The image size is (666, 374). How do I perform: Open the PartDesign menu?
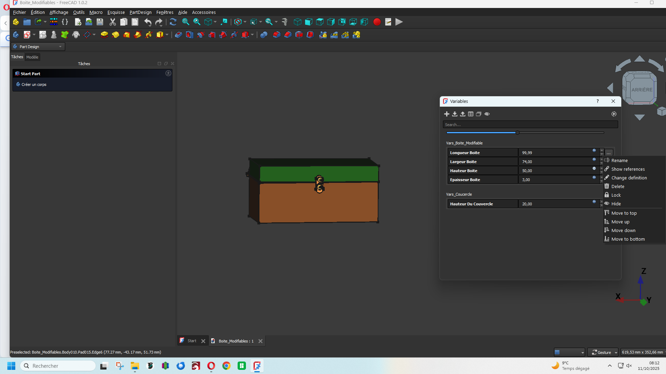(140, 12)
